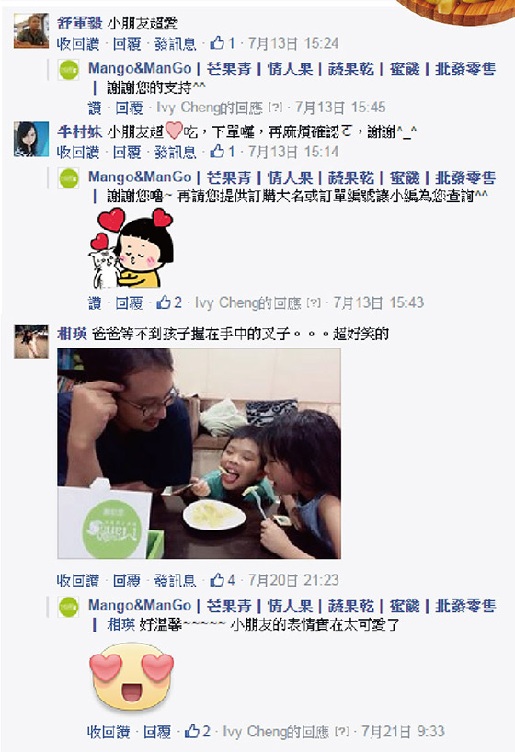Click thumbs-up count with 4 likes on 相瑛's comment
Screen dimensions: 515x752
coord(223,580)
